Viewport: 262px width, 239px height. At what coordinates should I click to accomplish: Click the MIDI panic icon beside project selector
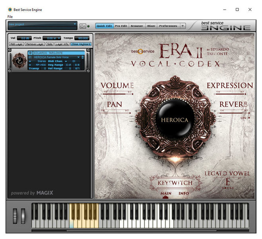coord(83,26)
